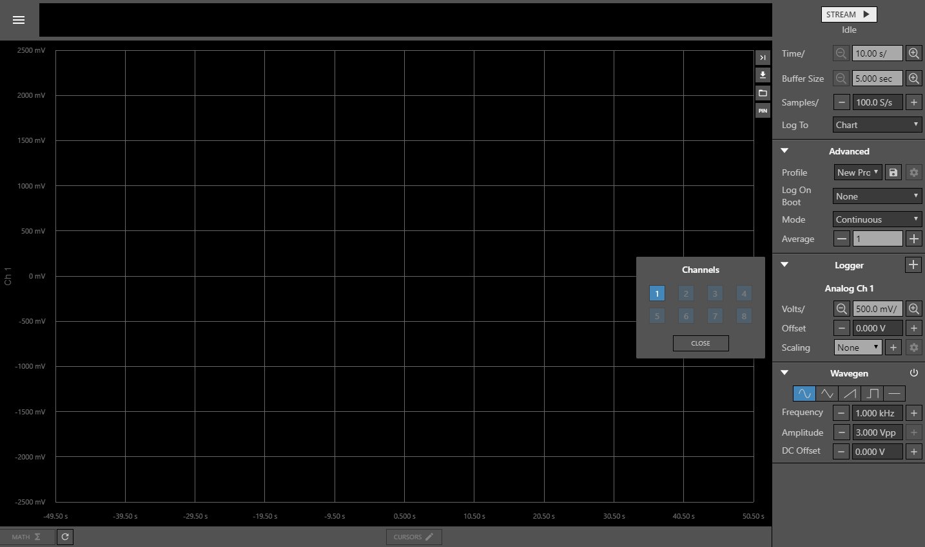
Task: Open the Mode dropdown
Action: 877,219
